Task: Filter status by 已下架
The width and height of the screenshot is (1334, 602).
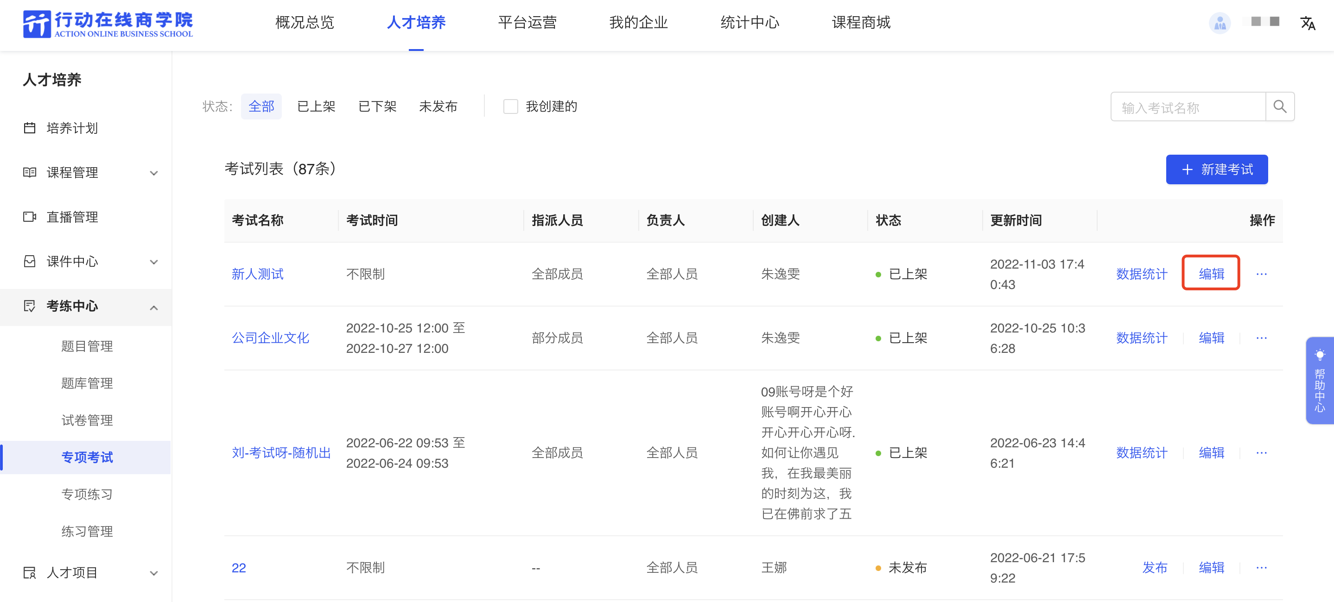Action: (x=377, y=107)
